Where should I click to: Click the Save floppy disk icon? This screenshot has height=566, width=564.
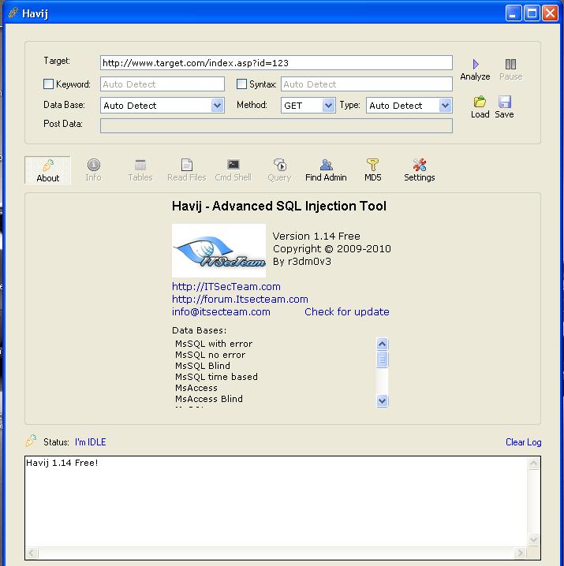pyautogui.click(x=504, y=102)
